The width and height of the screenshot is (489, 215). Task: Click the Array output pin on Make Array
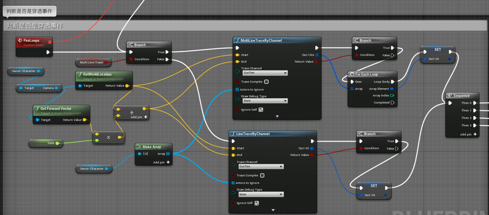click(x=168, y=154)
